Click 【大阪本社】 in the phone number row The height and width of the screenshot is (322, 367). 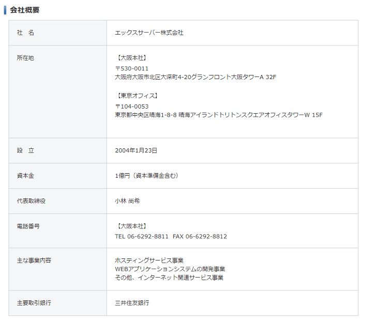tap(131, 226)
